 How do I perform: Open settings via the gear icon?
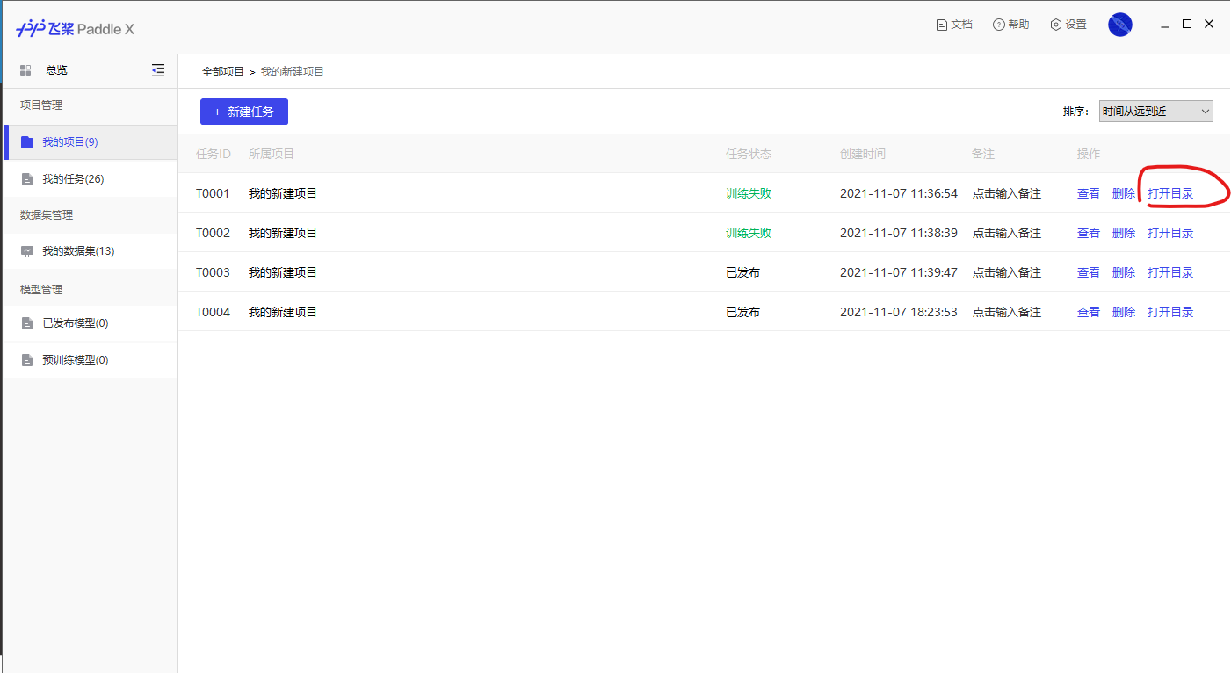click(1056, 25)
